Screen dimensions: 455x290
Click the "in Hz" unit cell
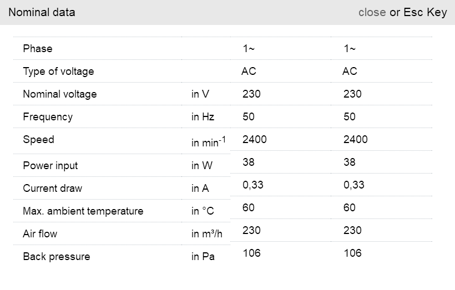(x=203, y=117)
